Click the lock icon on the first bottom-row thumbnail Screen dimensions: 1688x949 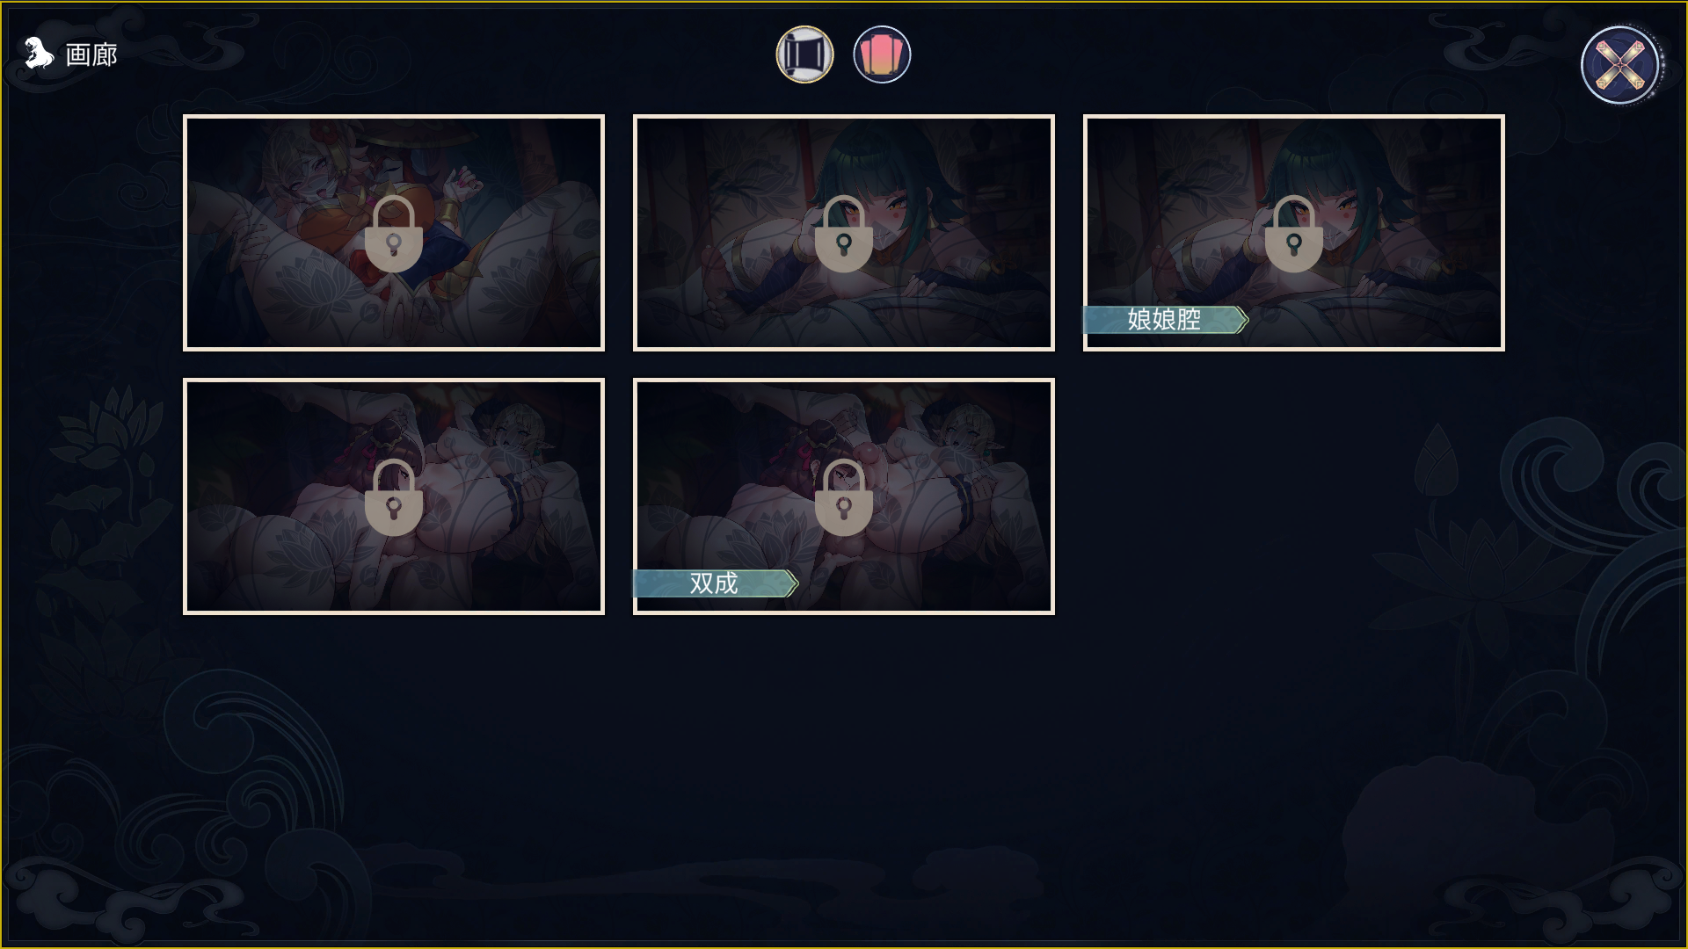point(393,497)
